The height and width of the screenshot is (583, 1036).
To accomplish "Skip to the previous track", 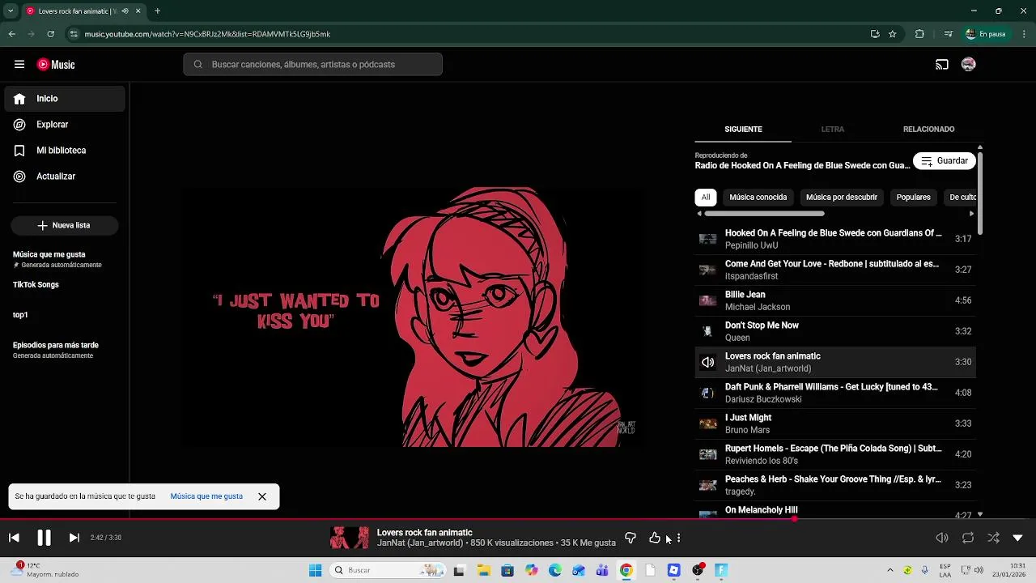I will [x=14, y=538].
